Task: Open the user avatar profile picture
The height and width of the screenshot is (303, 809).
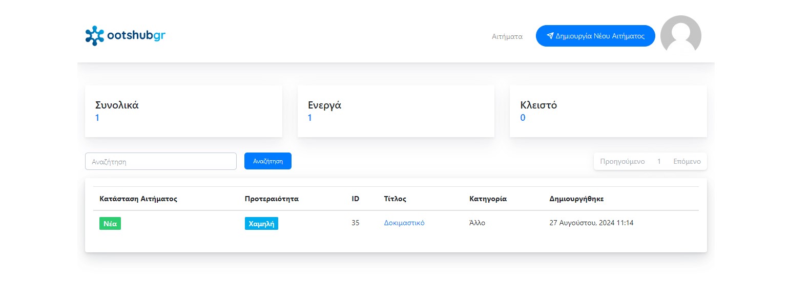Action: (x=680, y=35)
